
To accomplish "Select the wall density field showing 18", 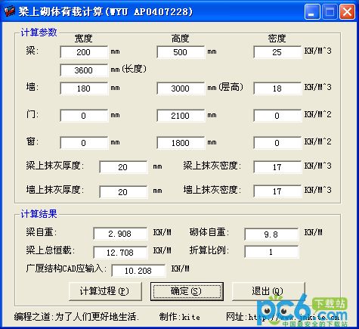I will [x=277, y=88].
